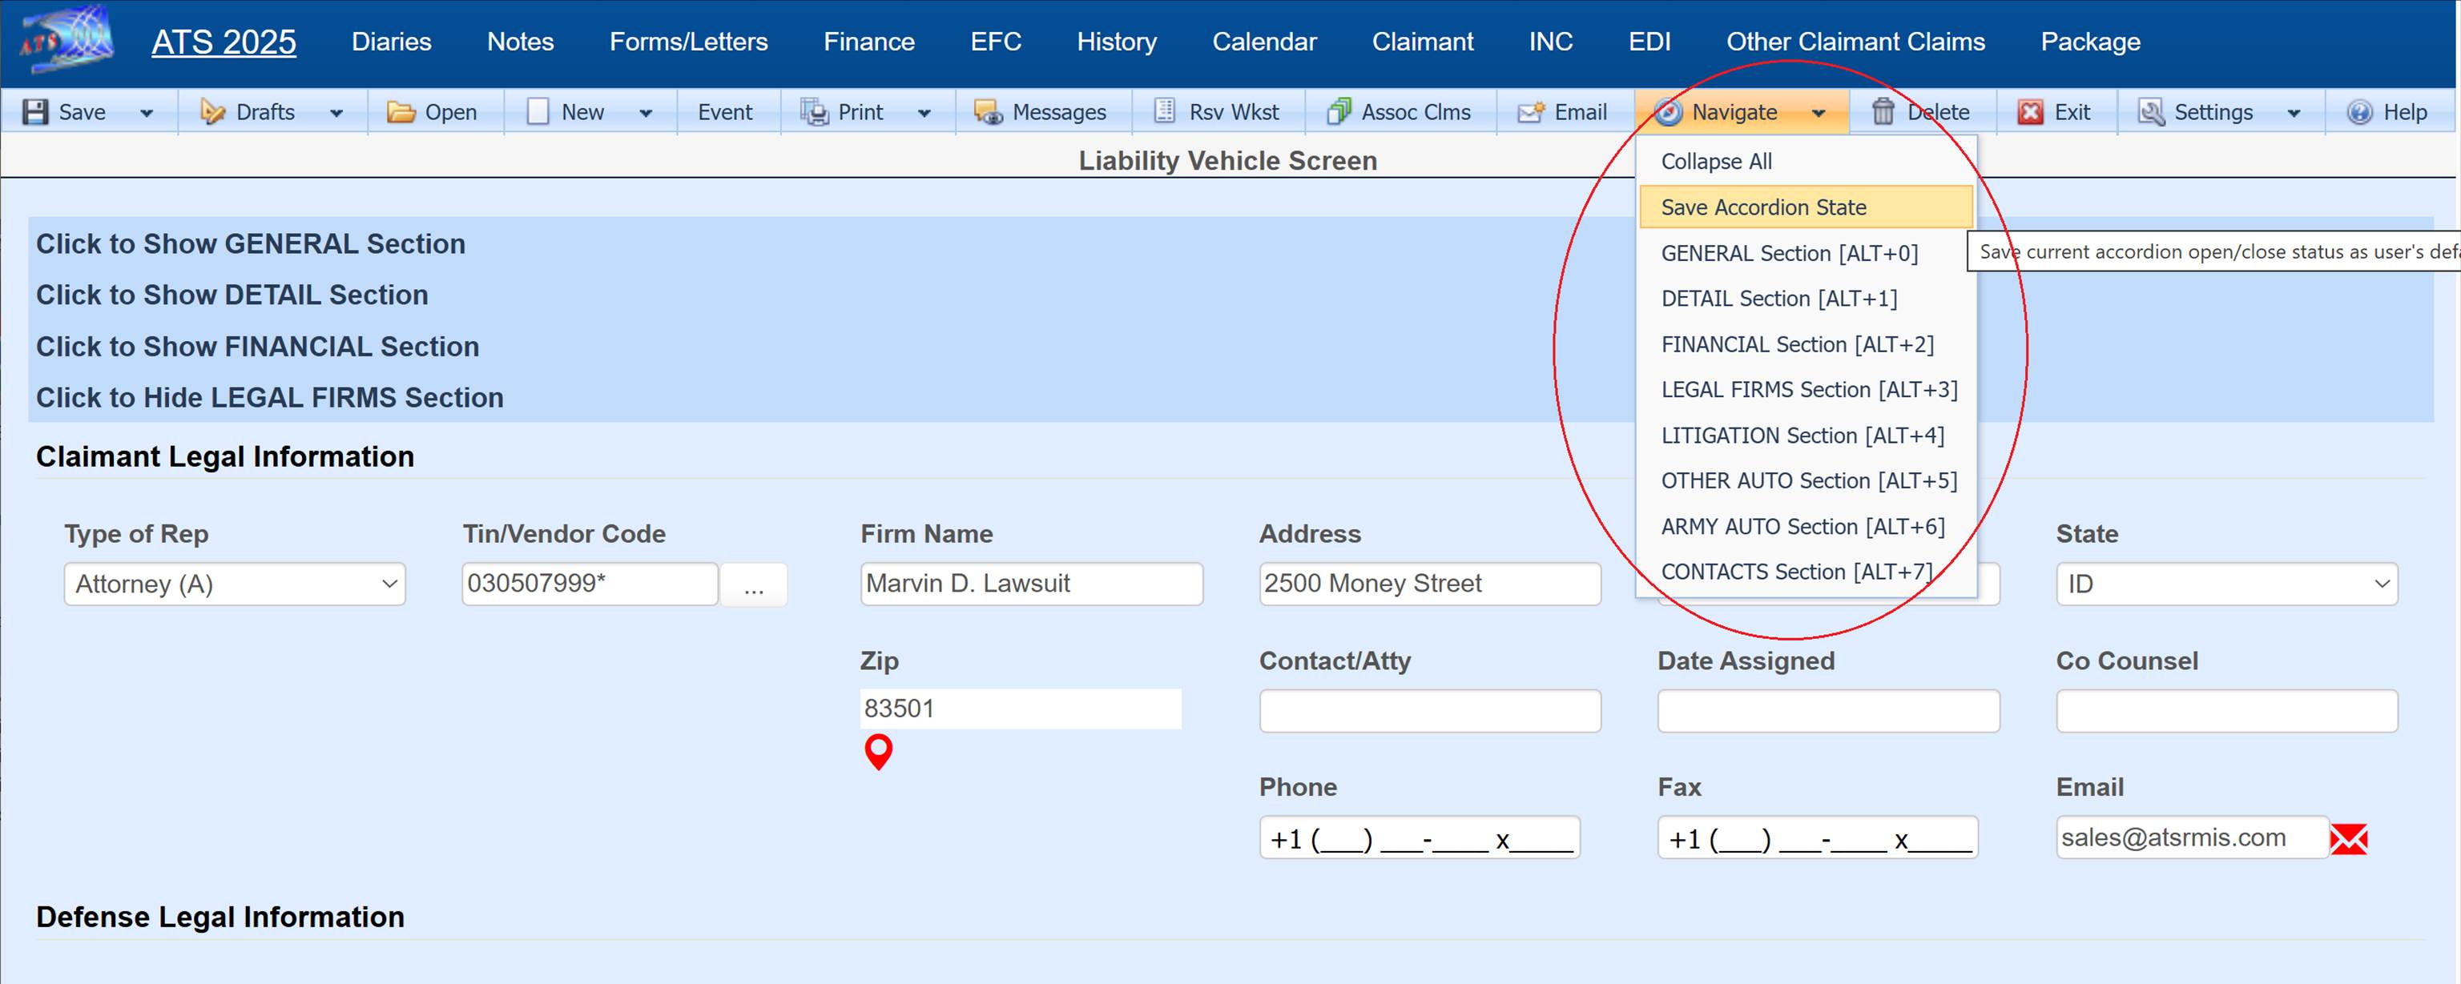The image size is (2461, 984).
Task: Click the Open folder icon
Action: [401, 111]
